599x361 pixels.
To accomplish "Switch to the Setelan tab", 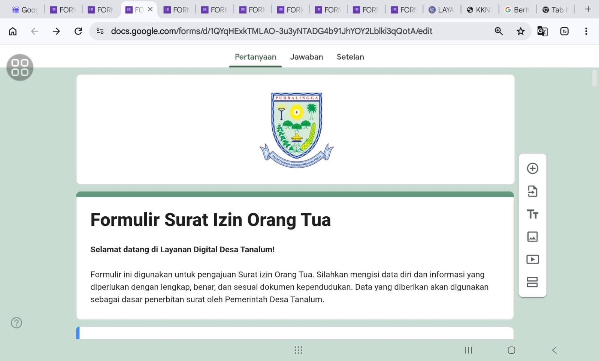I will [350, 57].
